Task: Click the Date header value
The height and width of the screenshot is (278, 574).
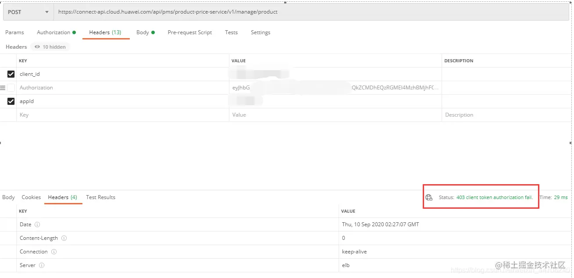Action: (380, 225)
